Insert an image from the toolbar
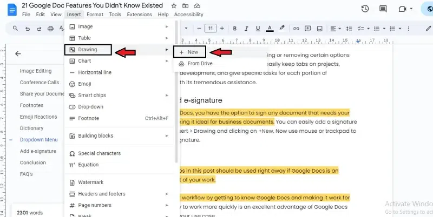The width and height of the screenshot is (433, 217). (319, 29)
